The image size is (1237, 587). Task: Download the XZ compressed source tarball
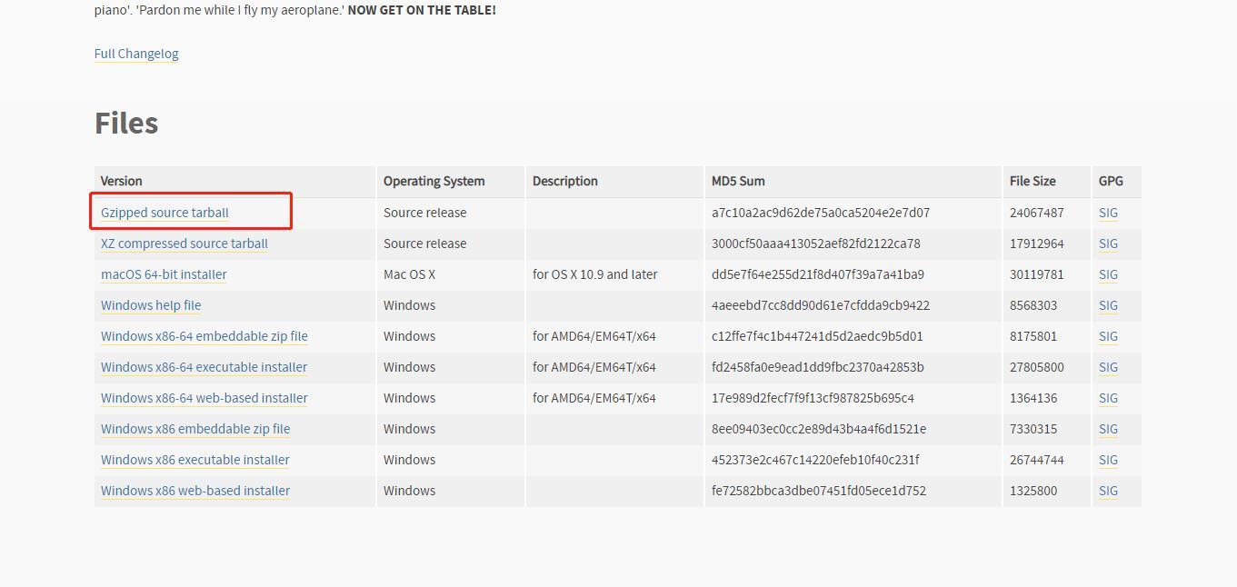tap(185, 244)
